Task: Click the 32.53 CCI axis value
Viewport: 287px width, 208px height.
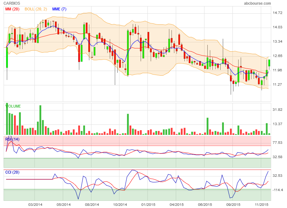Action: (x=277, y=176)
